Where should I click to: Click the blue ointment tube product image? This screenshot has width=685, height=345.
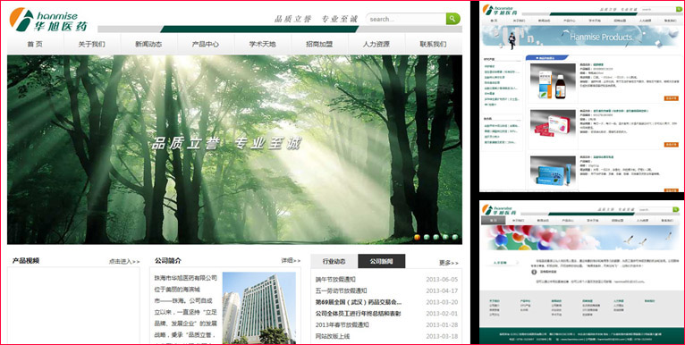553,172
